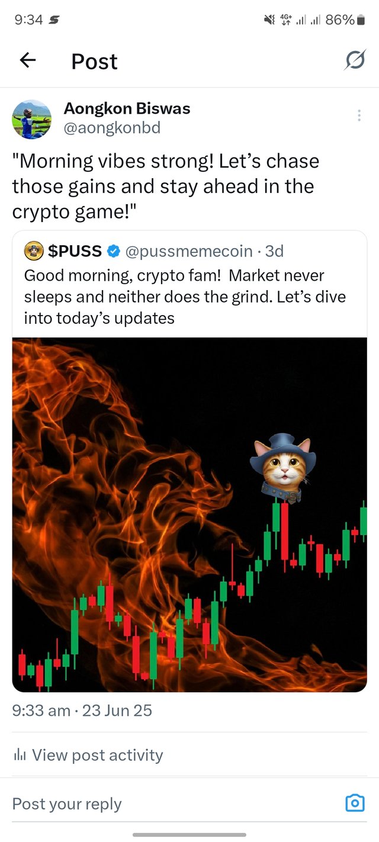Open the quoted Good morning post text
Image resolution: width=379 pixels, height=842 pixels.
(184, 297)
